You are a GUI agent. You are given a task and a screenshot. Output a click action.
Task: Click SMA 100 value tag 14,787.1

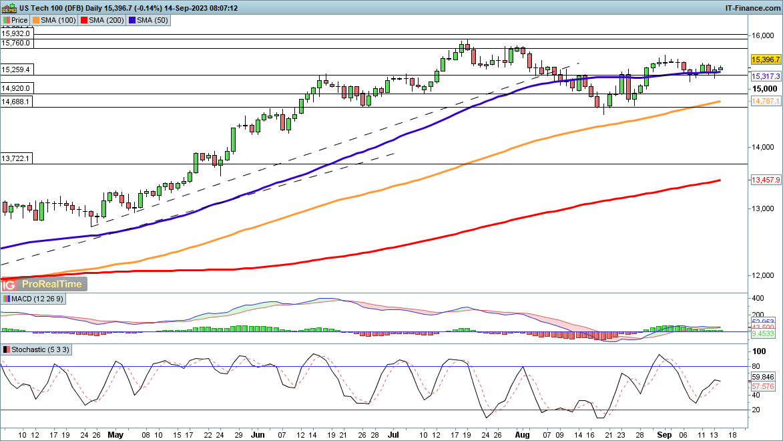coord(766,101)
